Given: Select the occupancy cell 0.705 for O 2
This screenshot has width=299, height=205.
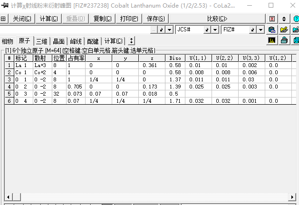Looking at the screenshot, I should 75,87.
